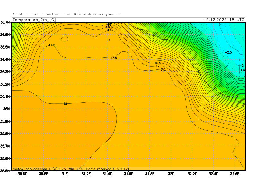Select the 18 degree contour label

[x=65, y=104]
